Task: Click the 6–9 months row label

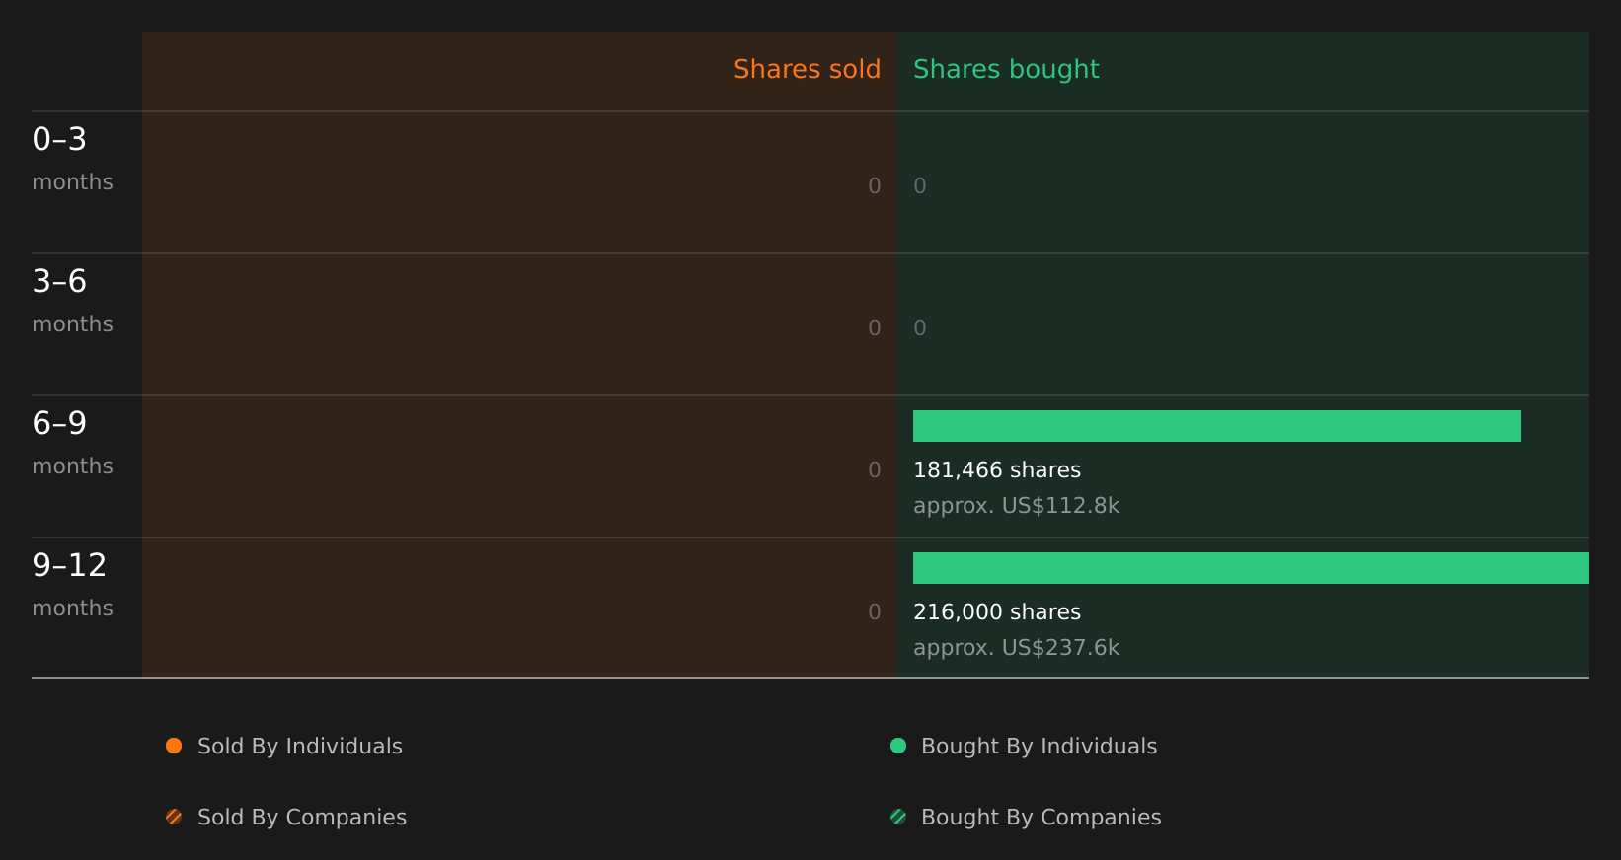Action: coord(72,443)
